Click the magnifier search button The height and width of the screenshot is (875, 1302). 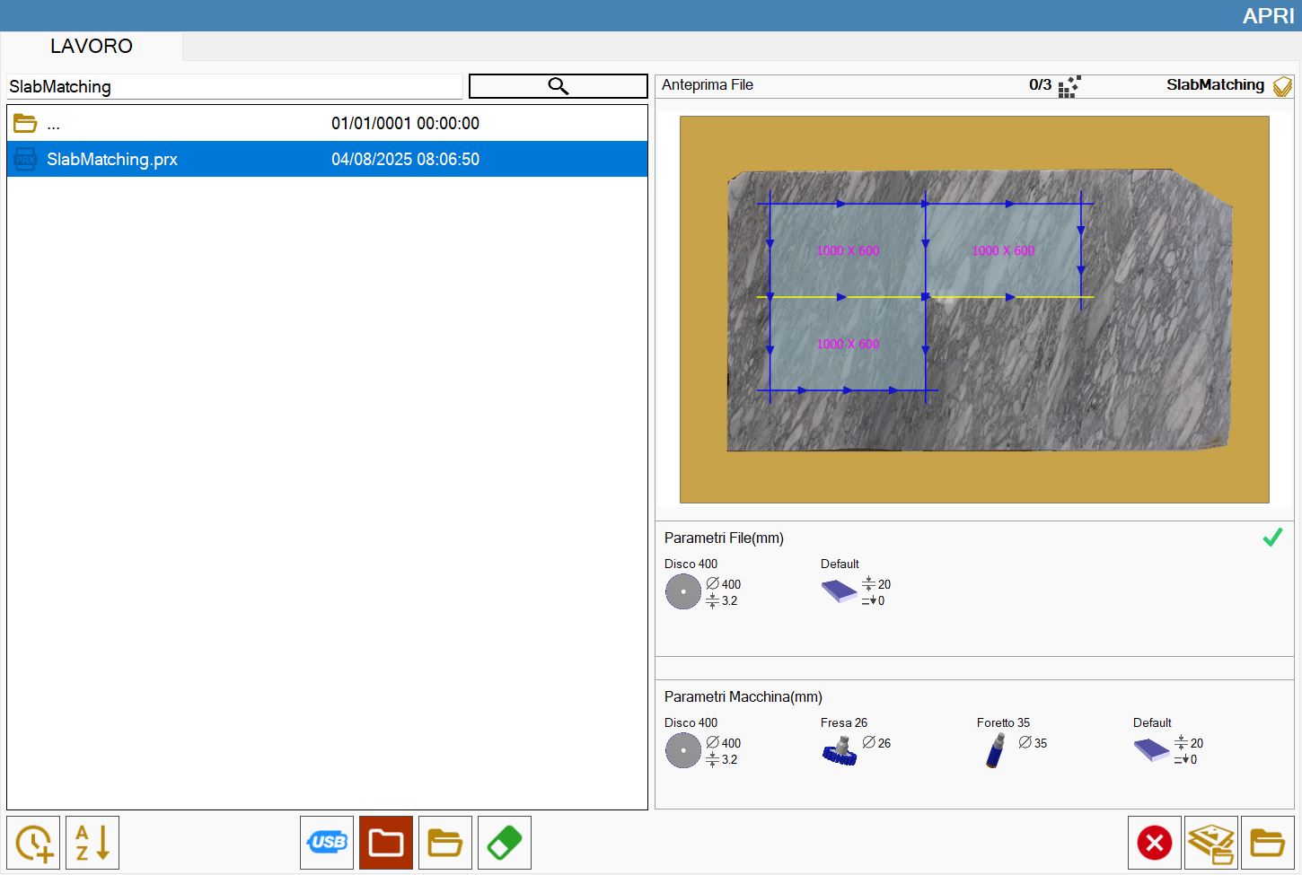click(x=558, y=86)
